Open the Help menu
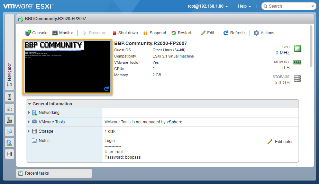This screenshot has height=184, width=319. tap(245, 6)
